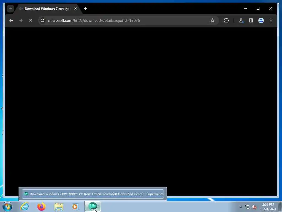Open the experiments flask icon
The height and width of the screenshot is (212, 282).
coord(241,20)
